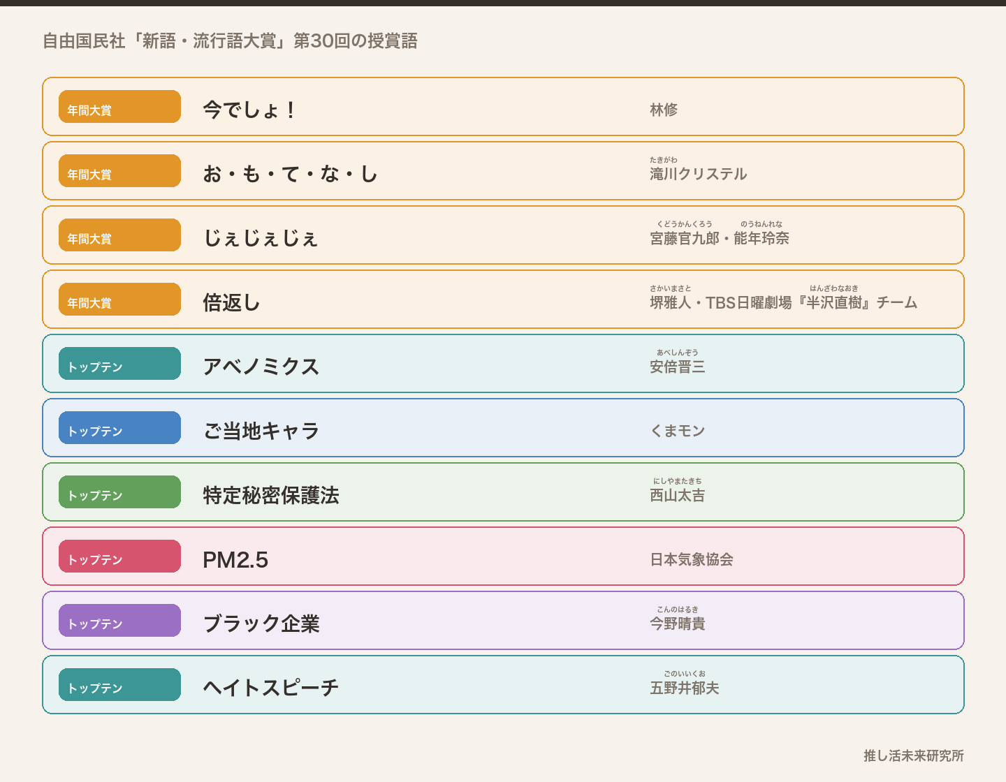Click the recipient name 滝川クリステル
This screenshot has width=1006, height=782.
tap(699, 174)
